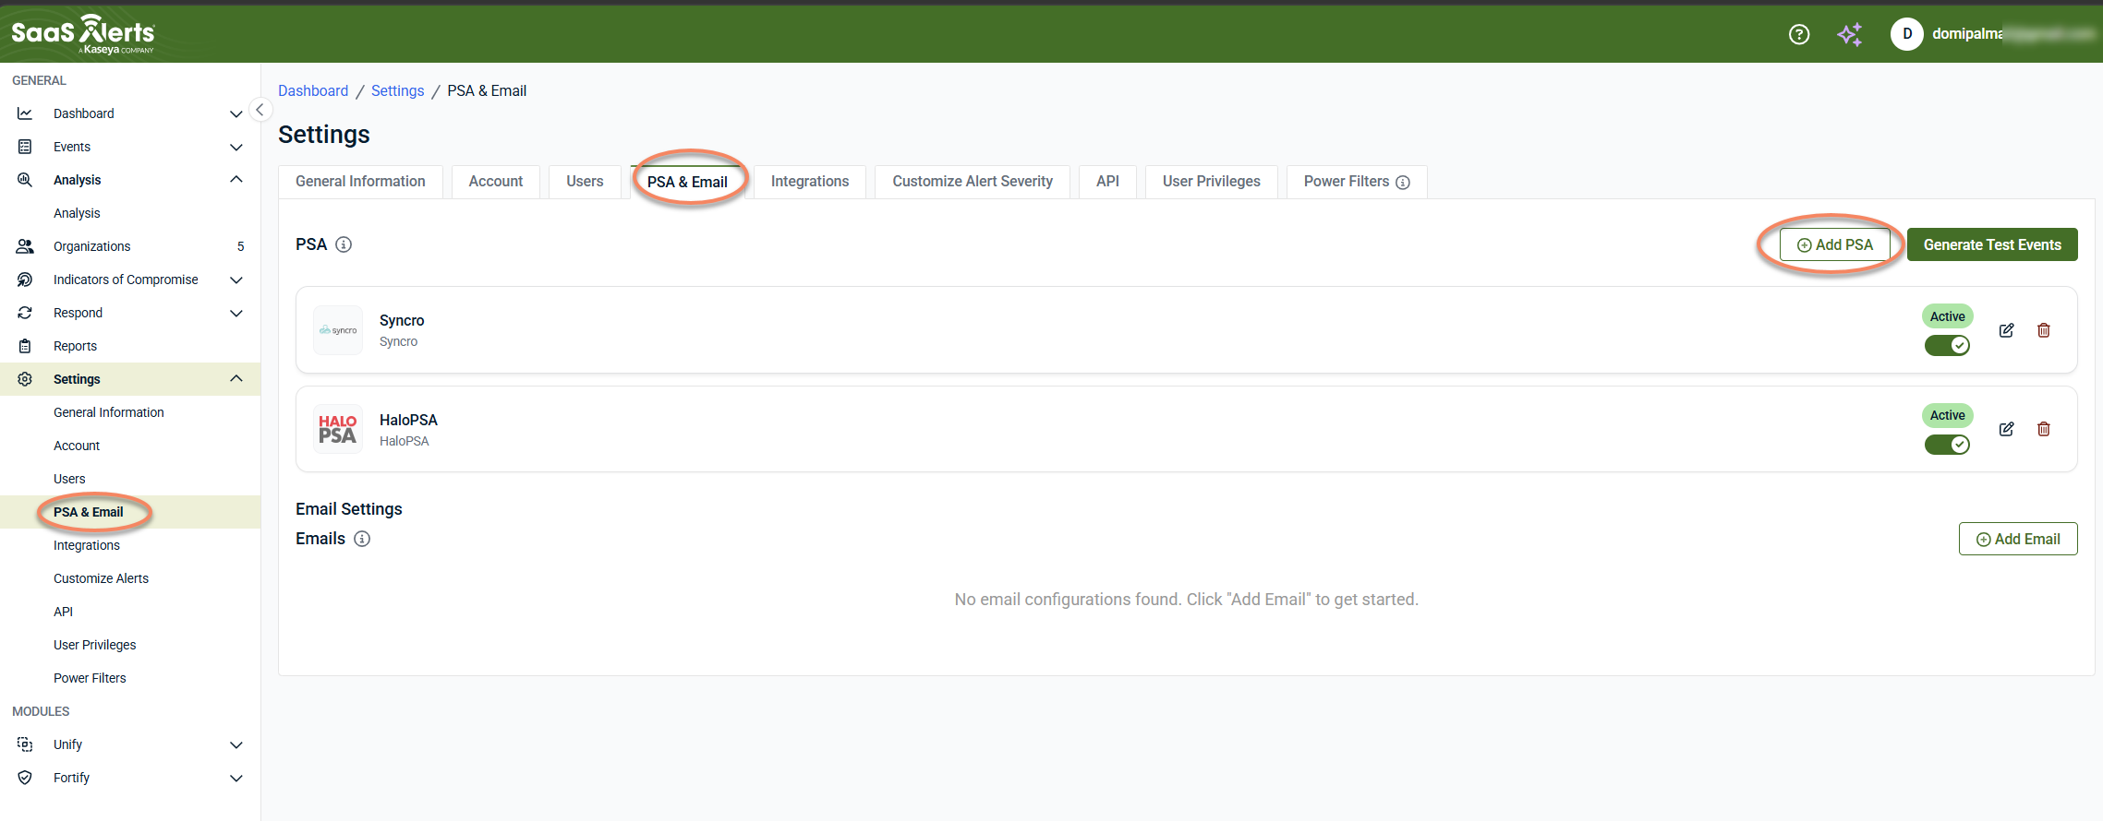
Task: Click the Reports clipboard icon
Action: tap(25, 346)
